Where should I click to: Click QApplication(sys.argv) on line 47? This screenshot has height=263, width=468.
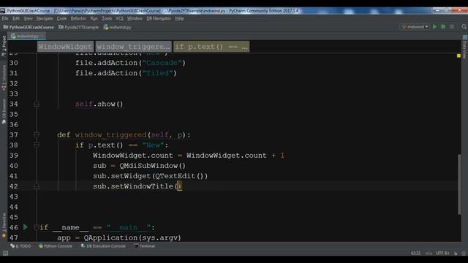132,237
